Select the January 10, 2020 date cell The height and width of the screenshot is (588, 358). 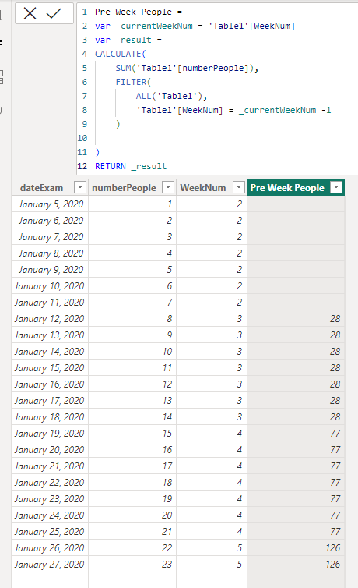51,286
